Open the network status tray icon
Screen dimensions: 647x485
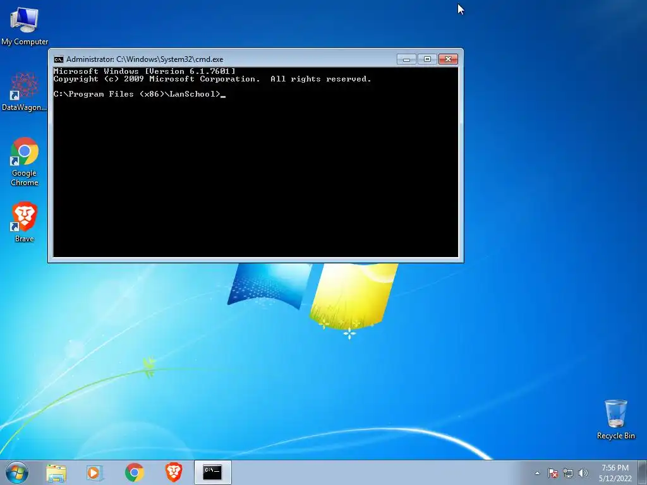(x=568, y=473)
